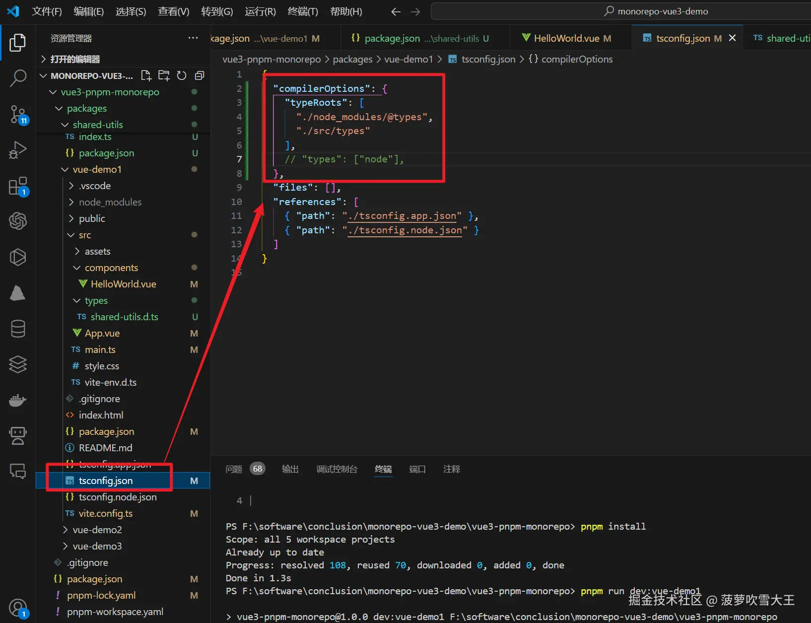Open shared-utils.d.ts in the file tree

123,317
